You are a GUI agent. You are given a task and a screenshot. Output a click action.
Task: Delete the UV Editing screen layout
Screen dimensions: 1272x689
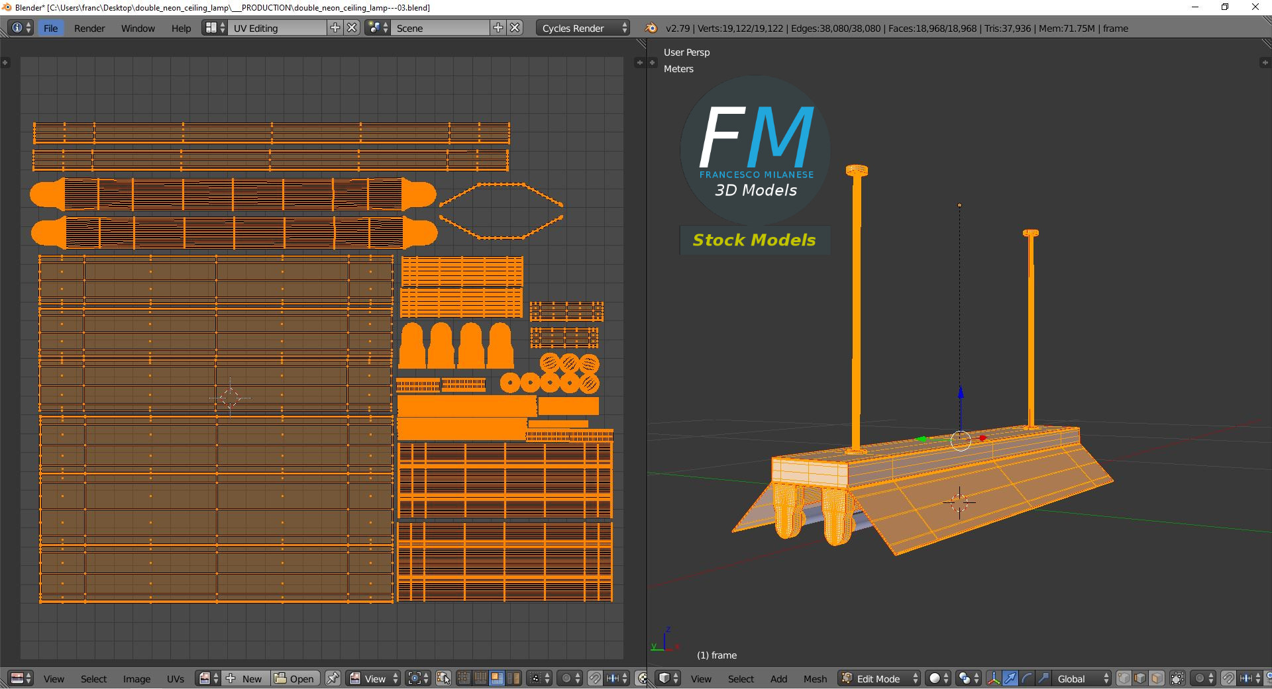tap(352, 28)
